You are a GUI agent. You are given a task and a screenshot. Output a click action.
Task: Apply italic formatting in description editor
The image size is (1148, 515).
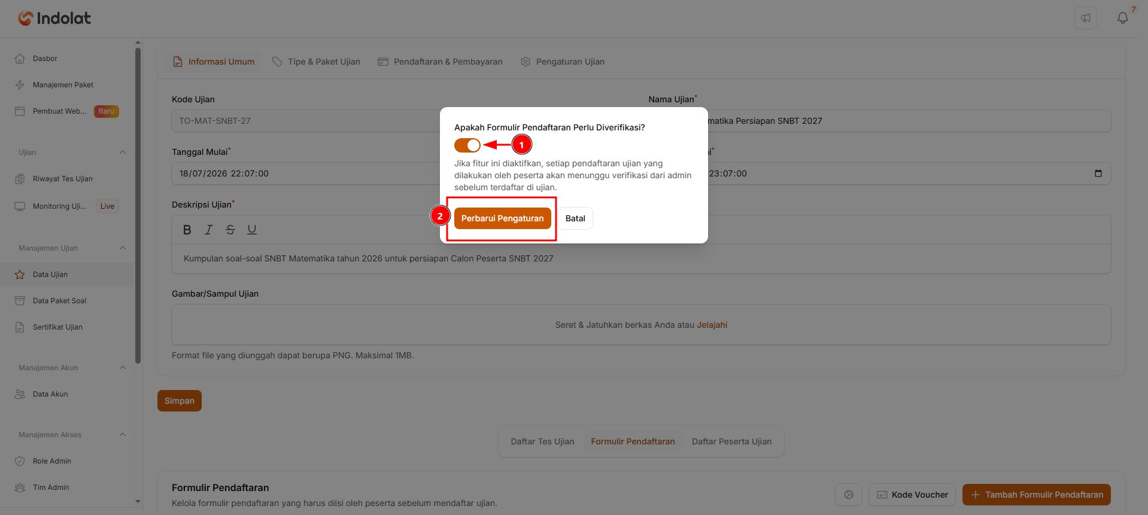coord(209,230)
